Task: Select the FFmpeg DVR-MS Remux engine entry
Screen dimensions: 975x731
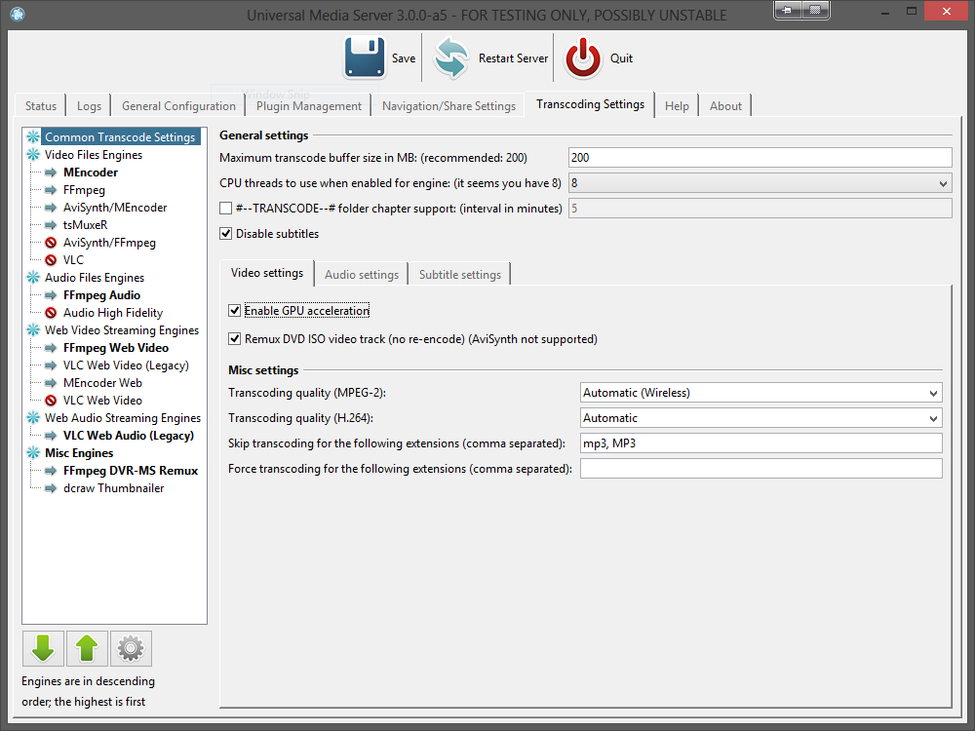Action: tap(131, 471)
